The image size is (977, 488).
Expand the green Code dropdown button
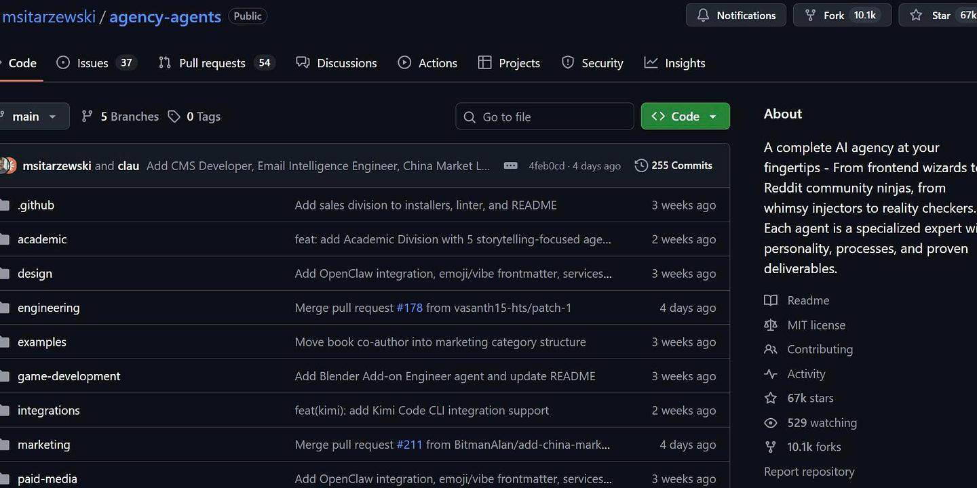pyautogui.click(x=685, y=116)
